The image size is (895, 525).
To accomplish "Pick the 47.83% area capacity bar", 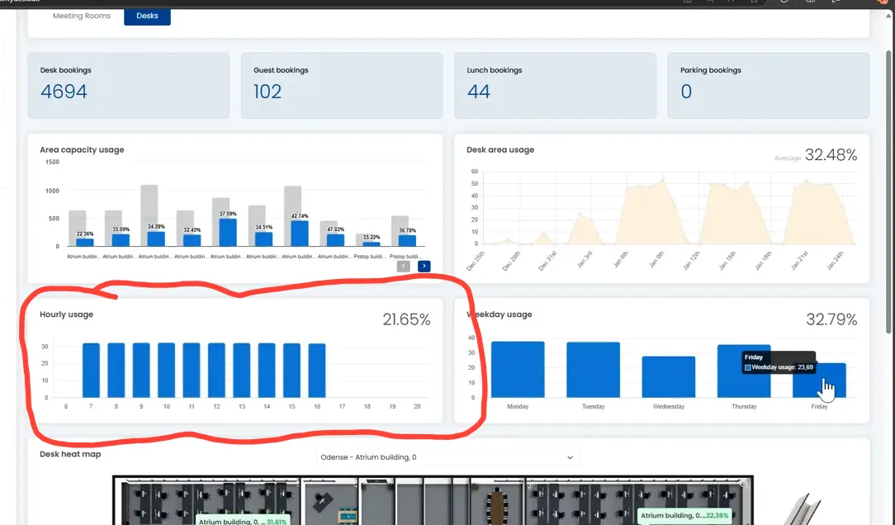I will (x=335, y=239).
